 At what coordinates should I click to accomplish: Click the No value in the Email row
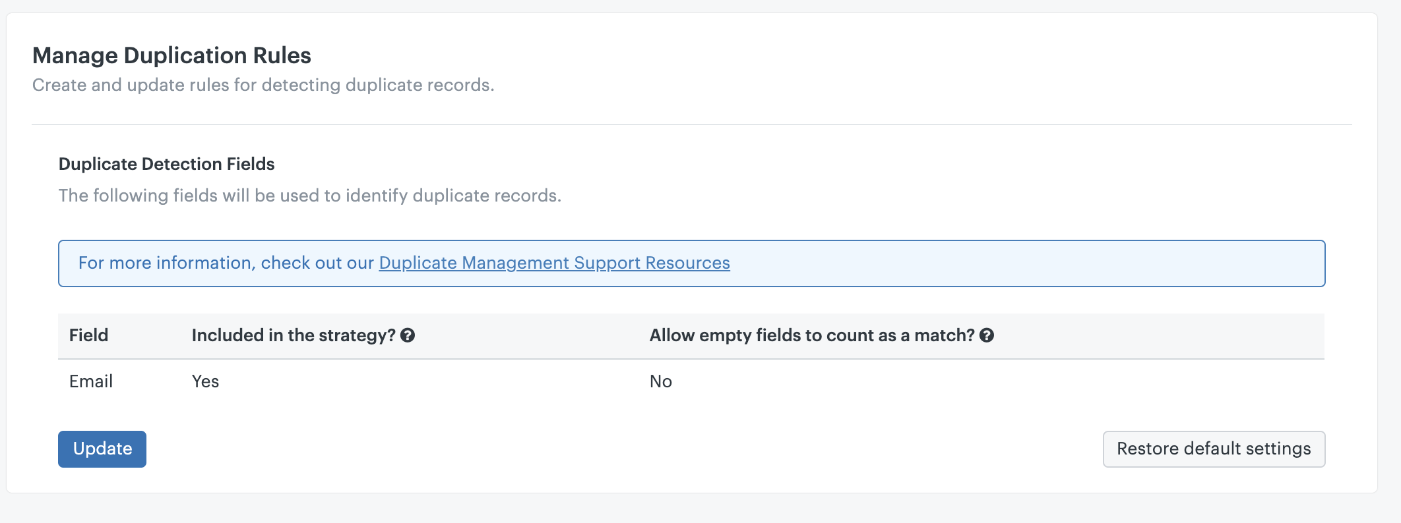660,381
